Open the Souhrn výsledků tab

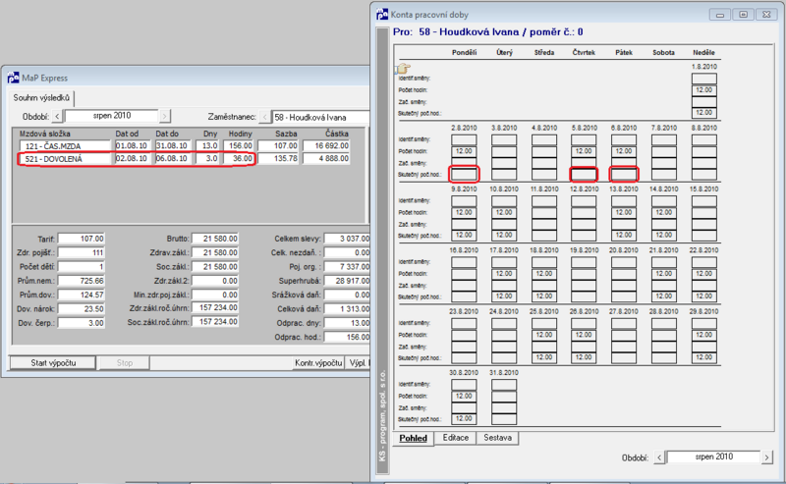[41, 98]
